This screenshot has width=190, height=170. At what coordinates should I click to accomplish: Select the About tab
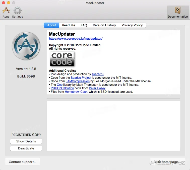(52, 25)
